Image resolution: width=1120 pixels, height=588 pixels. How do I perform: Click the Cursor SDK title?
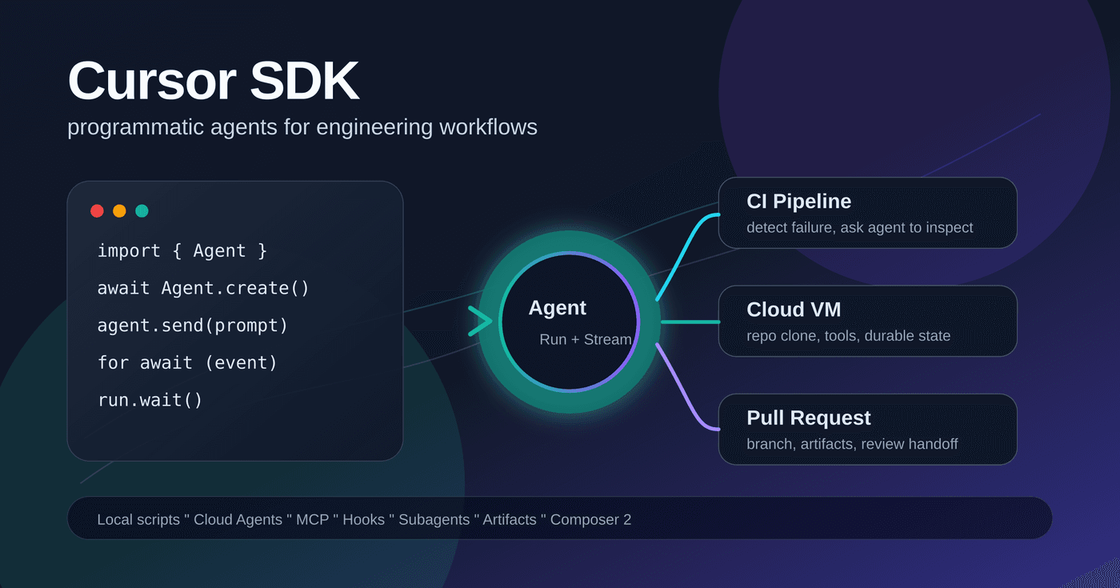(x=213, y=82)
